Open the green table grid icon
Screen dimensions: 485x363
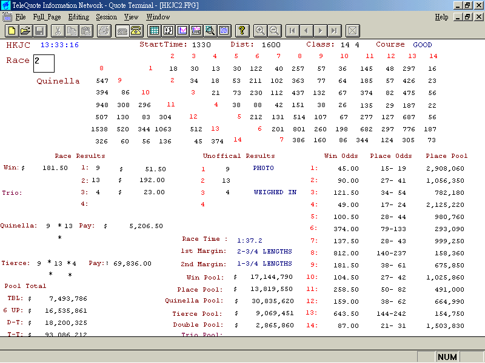tap(154, 31)
